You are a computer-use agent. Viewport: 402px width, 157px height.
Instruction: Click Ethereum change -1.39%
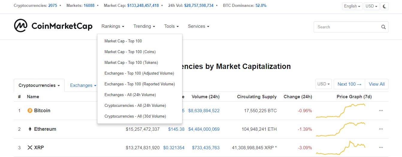coord(305,129)
